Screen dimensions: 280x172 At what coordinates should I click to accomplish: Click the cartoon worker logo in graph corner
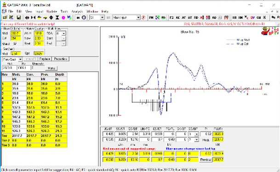[269, 31]
